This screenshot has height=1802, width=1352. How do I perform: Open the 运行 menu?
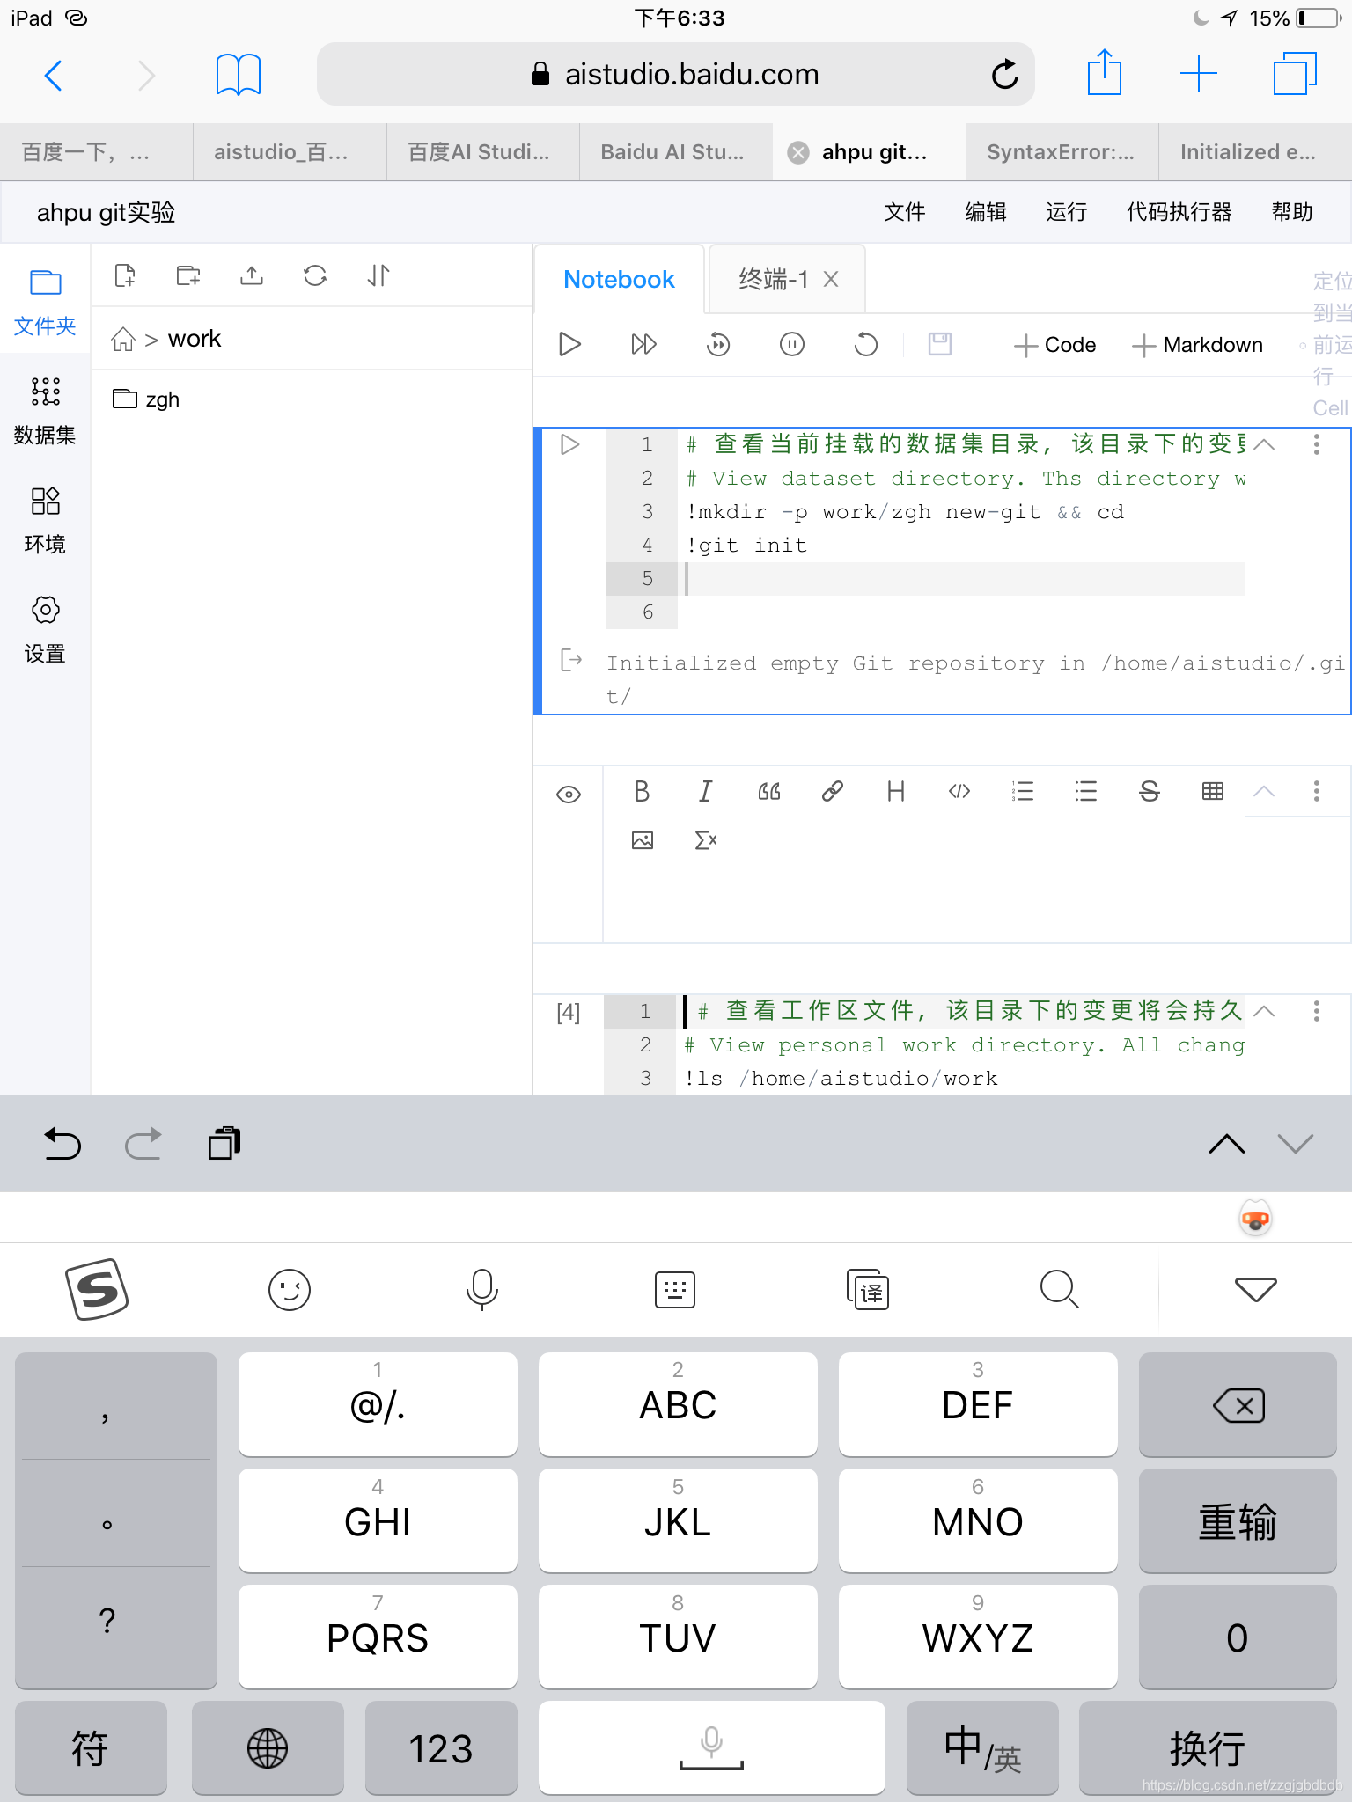[x=1067, y=212]
